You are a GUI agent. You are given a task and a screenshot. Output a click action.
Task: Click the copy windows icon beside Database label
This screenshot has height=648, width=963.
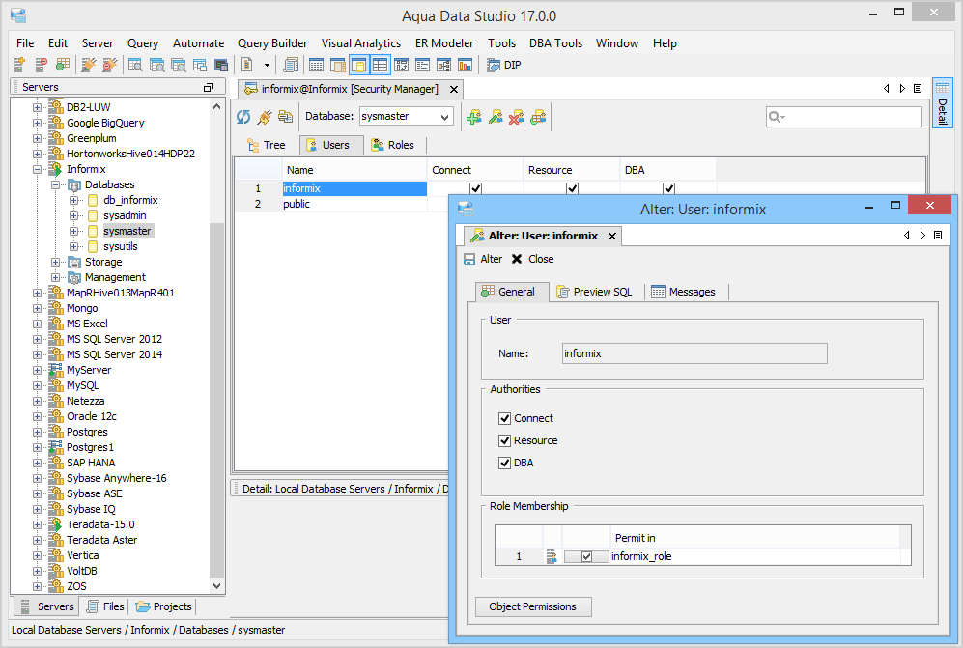tap(286, 117)
